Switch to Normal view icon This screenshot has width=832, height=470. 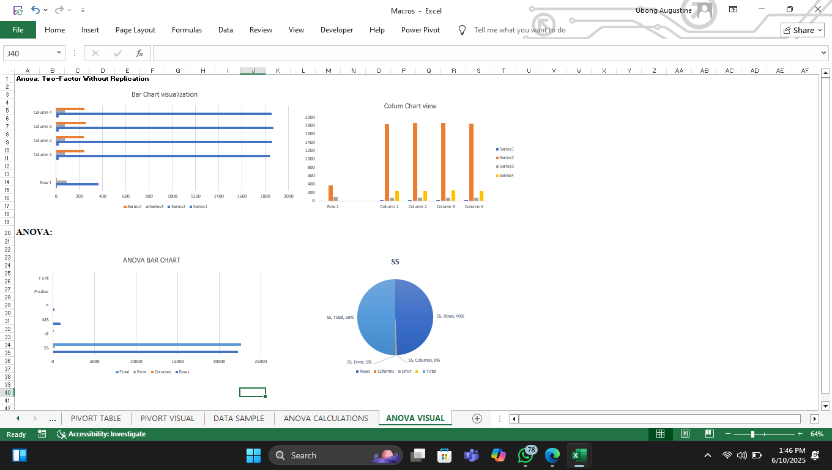(x=661, y=434)
